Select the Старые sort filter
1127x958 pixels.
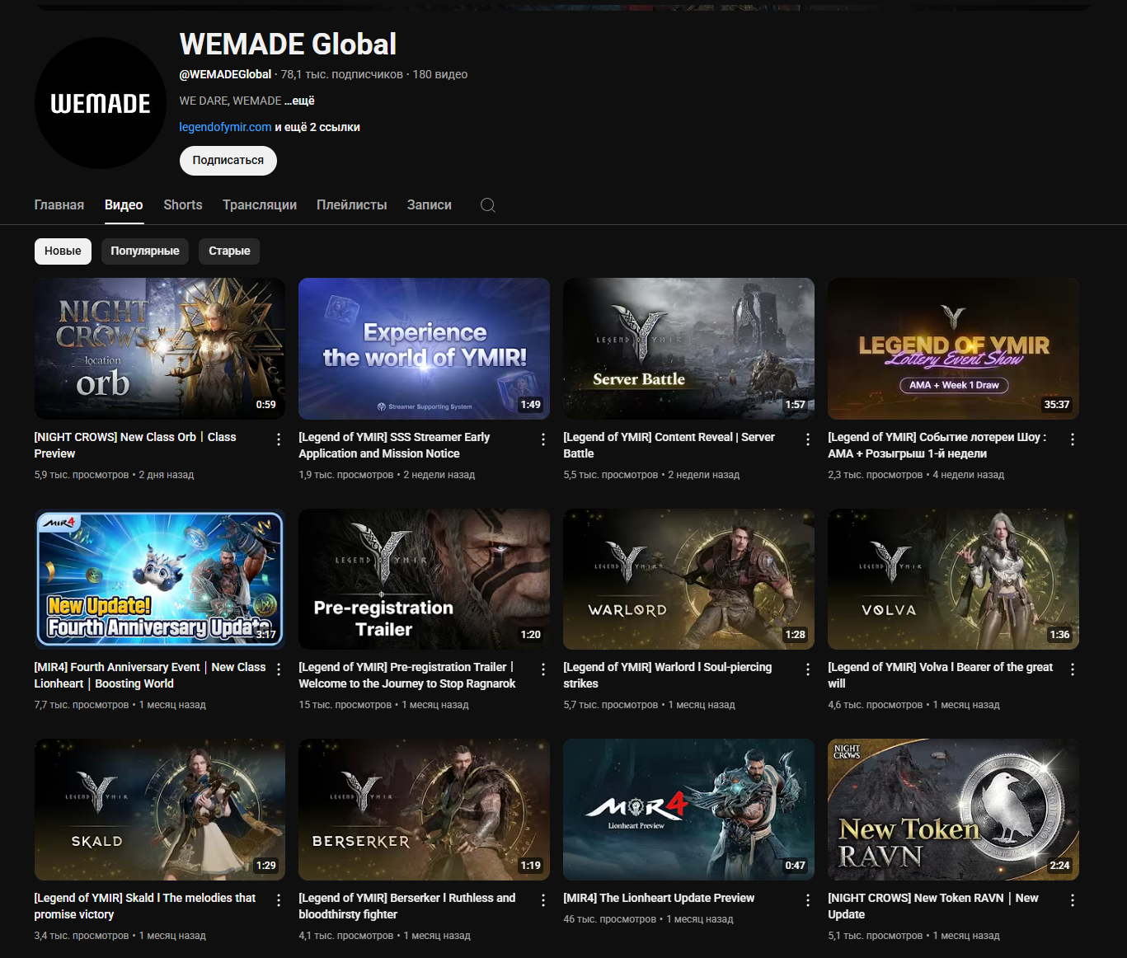click(x=229, y=251)
